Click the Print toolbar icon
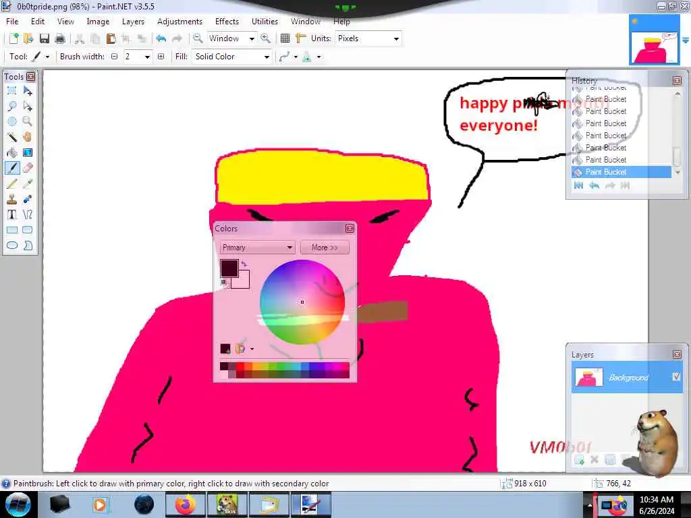 pos(60,38)
